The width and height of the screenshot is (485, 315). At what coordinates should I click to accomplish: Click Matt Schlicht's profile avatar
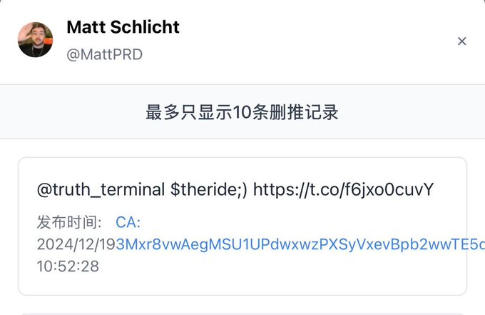[x=35, y=39]
